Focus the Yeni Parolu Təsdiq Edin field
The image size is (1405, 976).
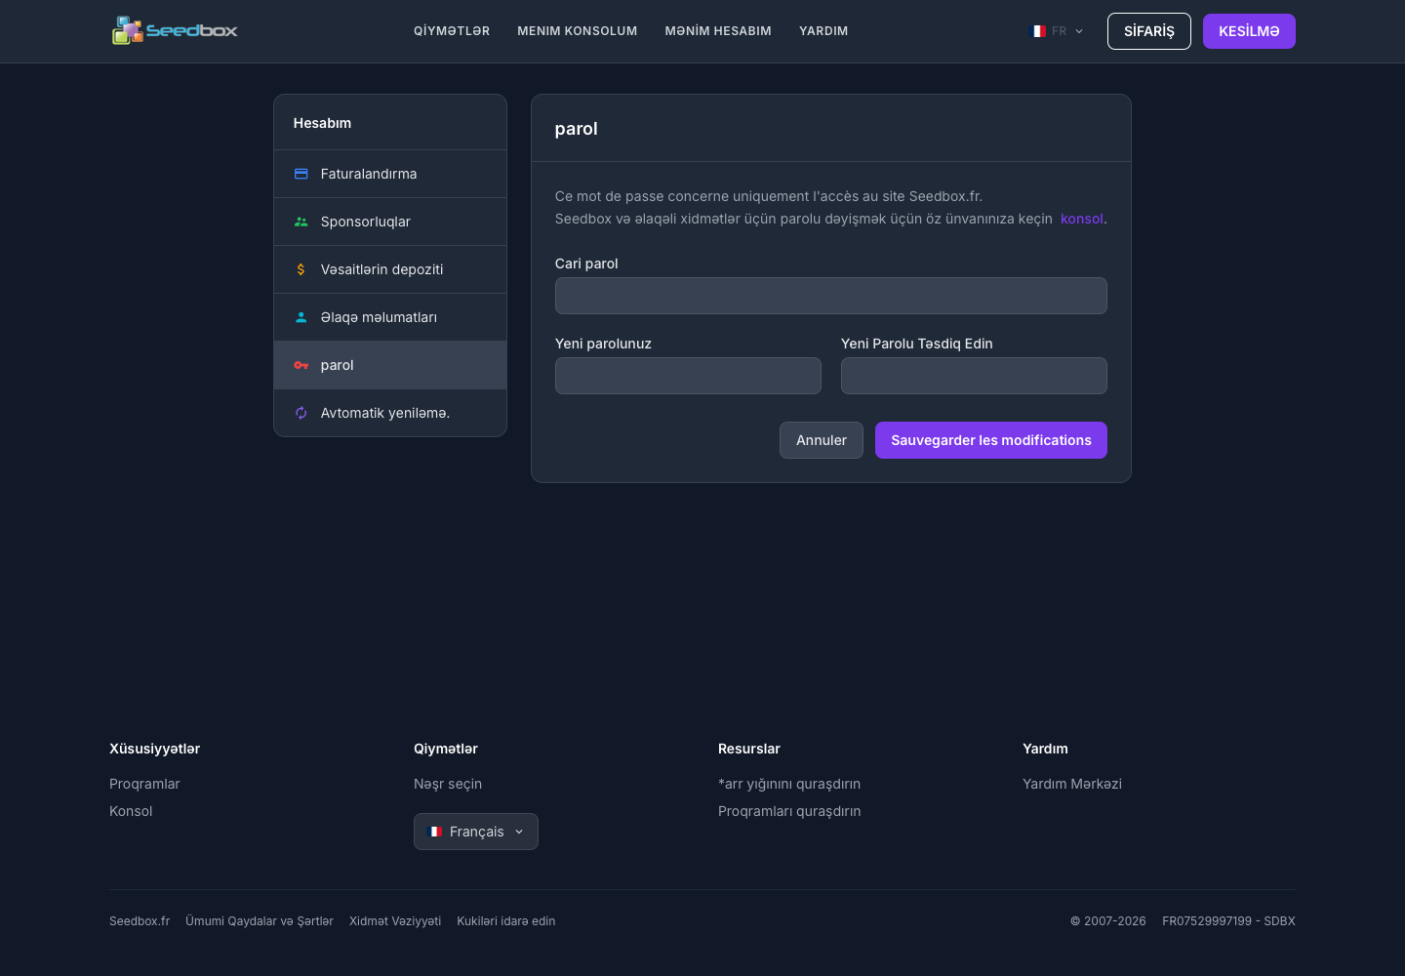pos(974,376)
